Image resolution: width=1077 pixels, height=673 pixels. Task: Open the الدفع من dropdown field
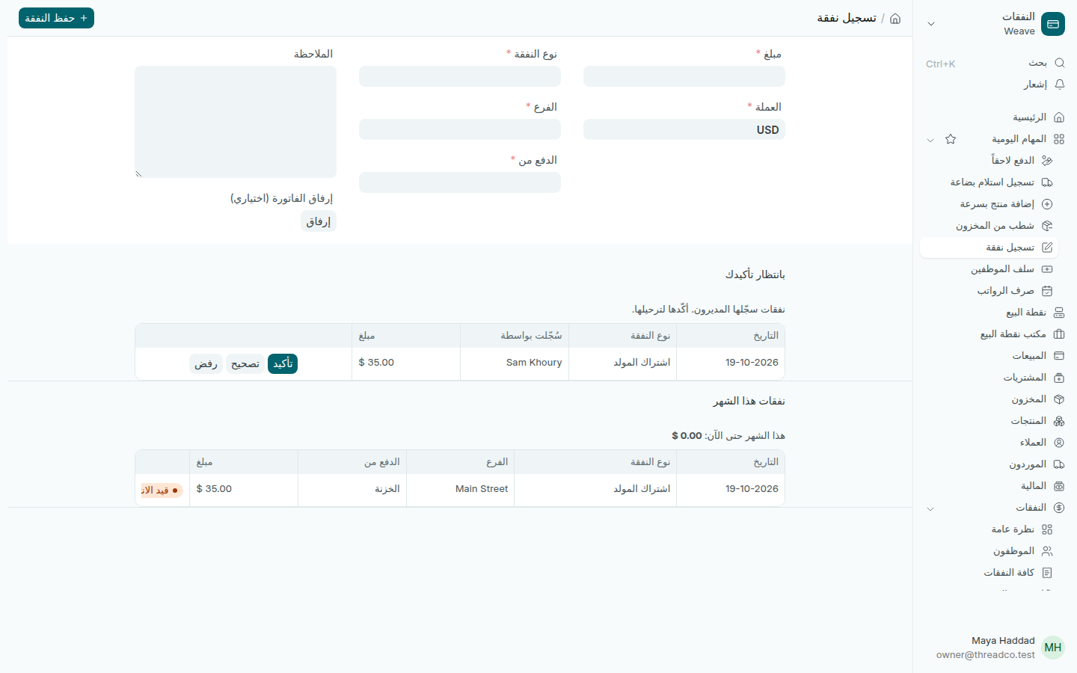460,182
